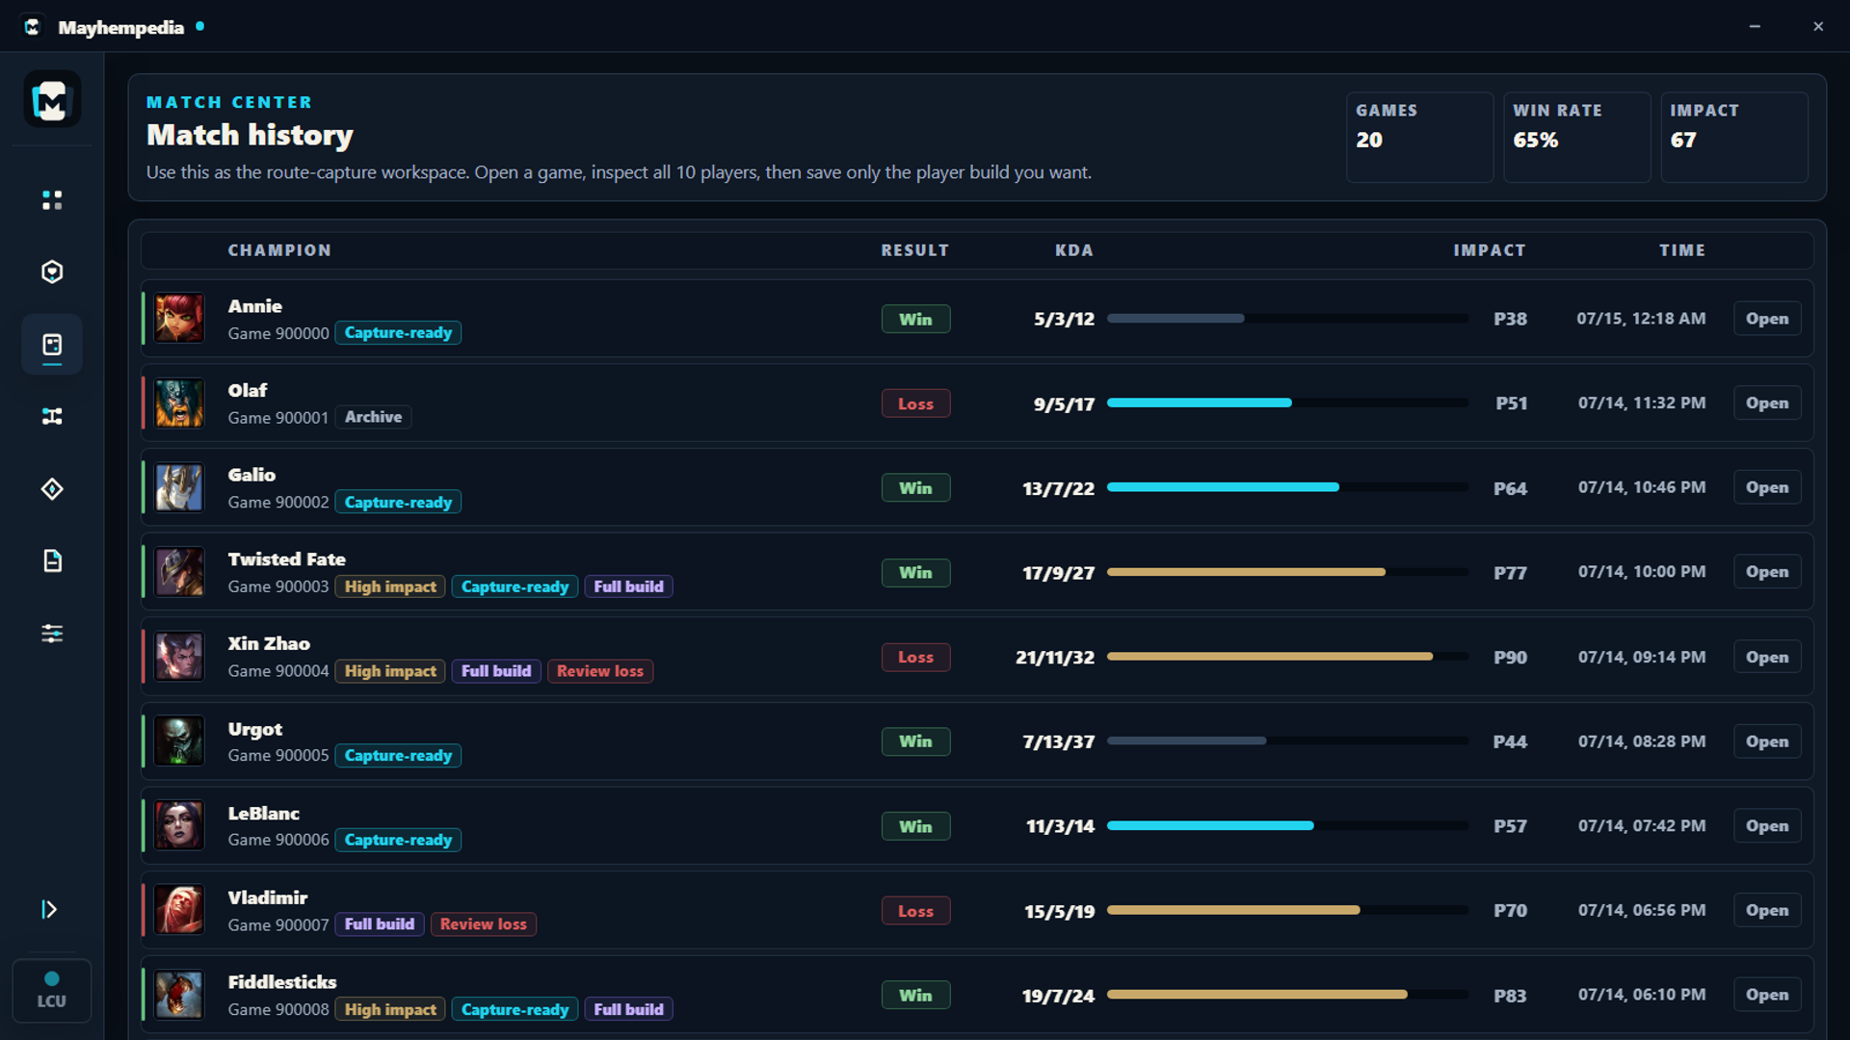Click the Win badge on Annie row

coord(915,319)
